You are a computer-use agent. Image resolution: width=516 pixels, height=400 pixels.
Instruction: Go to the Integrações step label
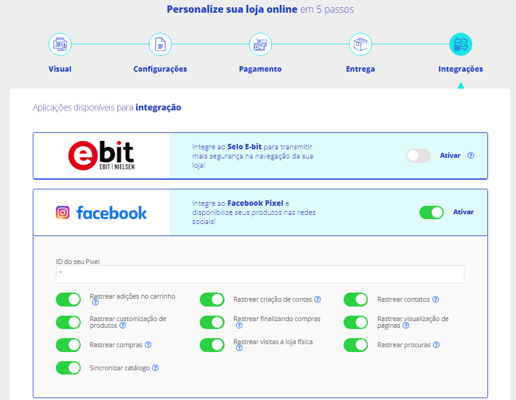coord(461,69)
